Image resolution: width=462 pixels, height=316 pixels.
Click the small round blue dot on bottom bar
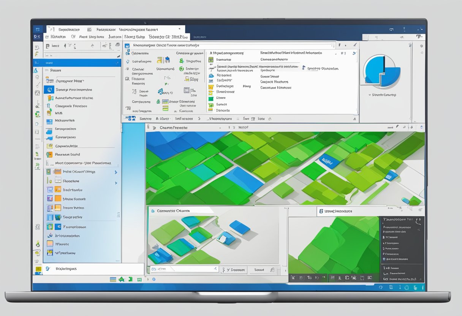(153, 279)
